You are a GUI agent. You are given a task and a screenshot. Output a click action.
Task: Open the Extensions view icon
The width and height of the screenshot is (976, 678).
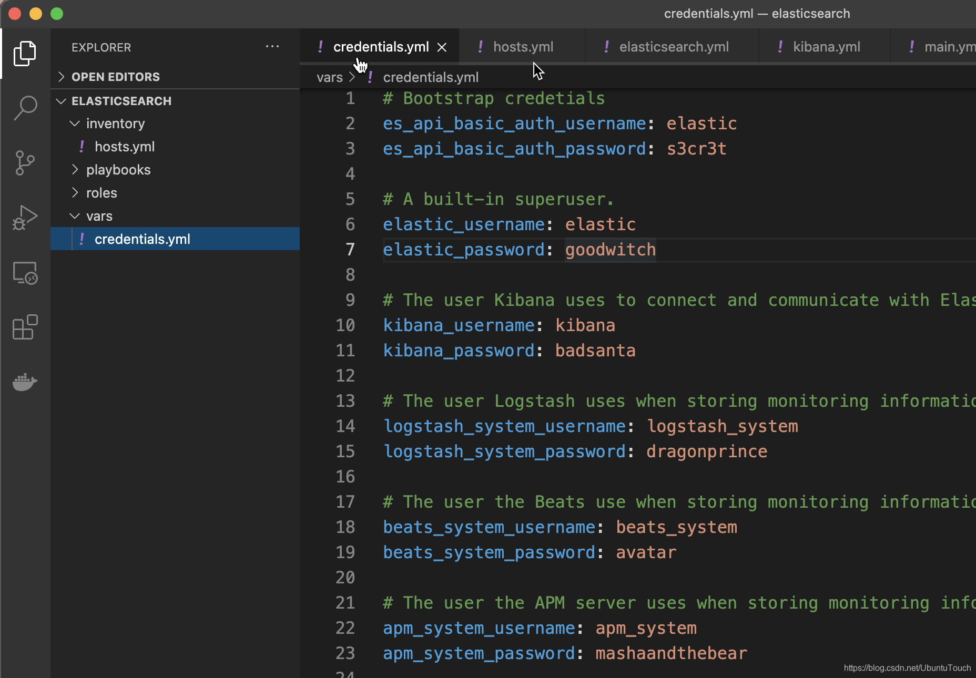click(x=25, y=327)
